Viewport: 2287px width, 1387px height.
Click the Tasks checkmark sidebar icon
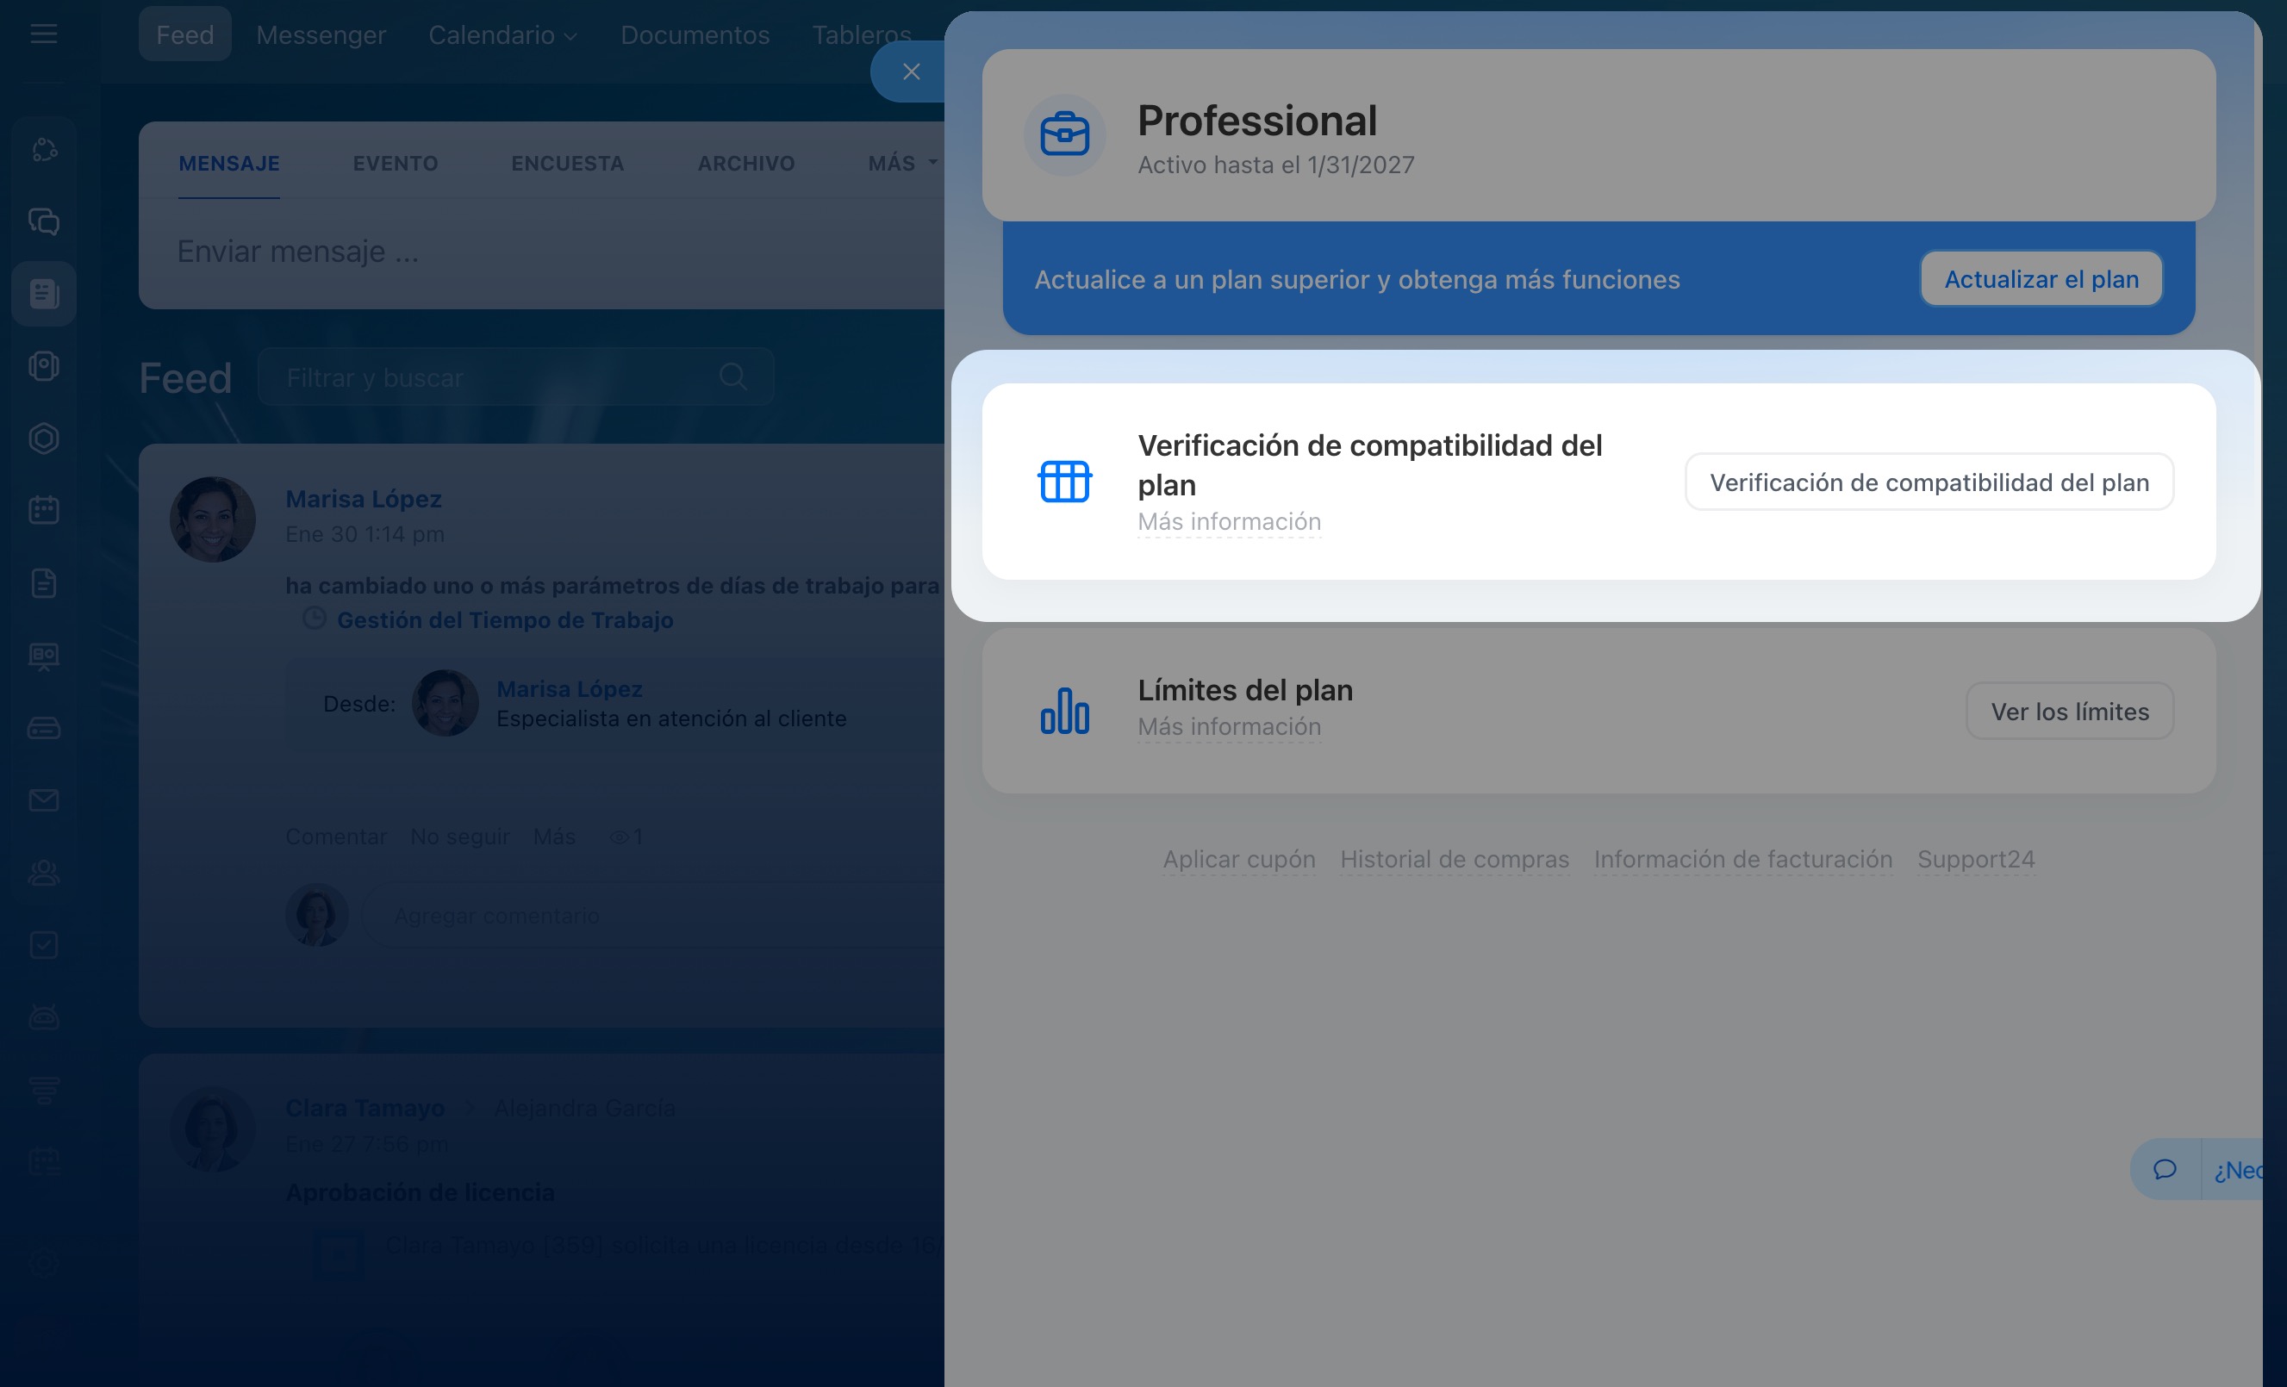(x=44, y=944)
